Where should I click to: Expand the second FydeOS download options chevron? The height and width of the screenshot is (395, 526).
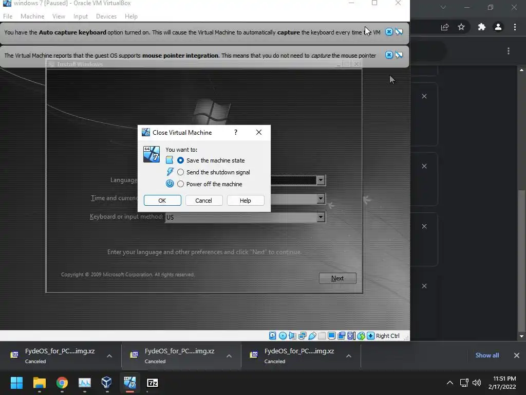tap(229, 356)
